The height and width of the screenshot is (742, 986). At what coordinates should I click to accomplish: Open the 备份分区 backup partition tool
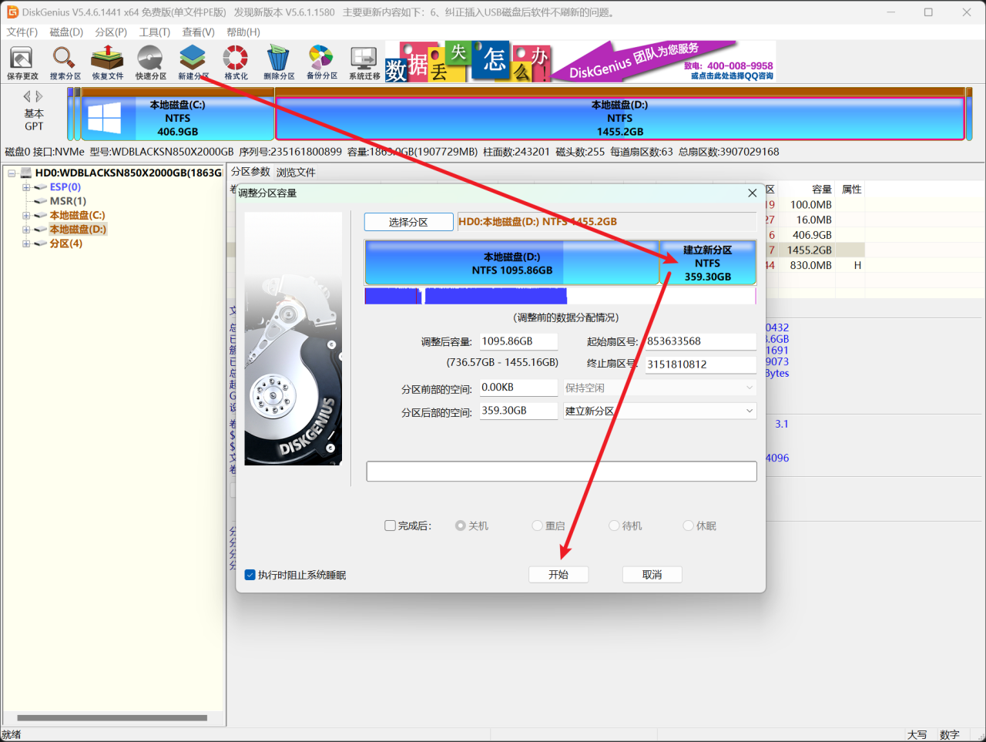tap(321, 62)
